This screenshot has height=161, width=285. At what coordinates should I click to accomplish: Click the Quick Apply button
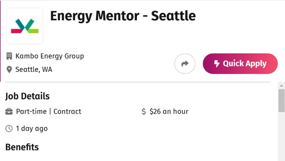point(240,64)
